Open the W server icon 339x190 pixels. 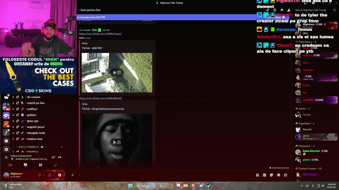pyautogui.click(x=6, y=97)
